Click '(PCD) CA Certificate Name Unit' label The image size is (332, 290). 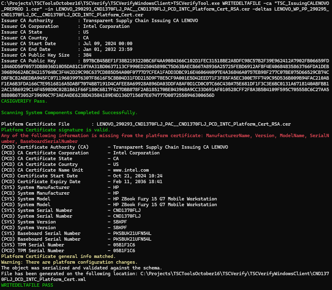pos(42,170)
